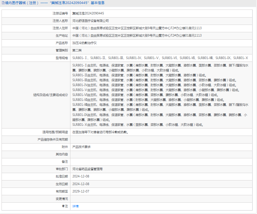This screenshot has width=257, height=214.
Task: Click the 生效日期 label
Action: coord(62,184)
